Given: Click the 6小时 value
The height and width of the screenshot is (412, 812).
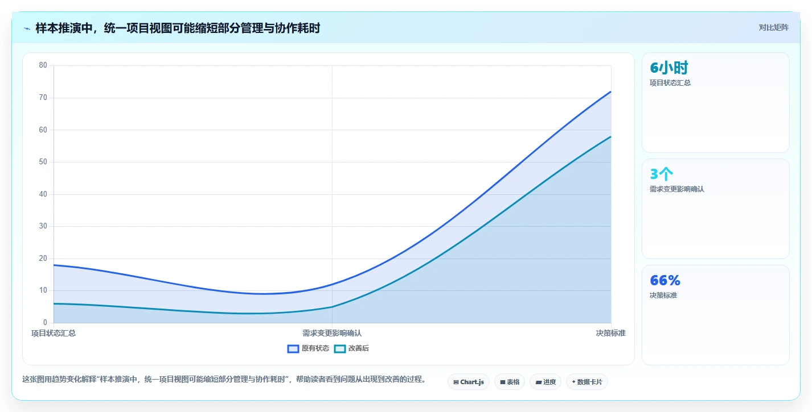Looking at the screenshot, I should coord(669,68).
